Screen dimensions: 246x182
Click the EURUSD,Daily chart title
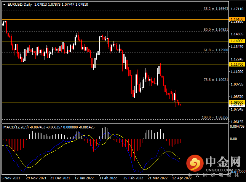(20, 5)
